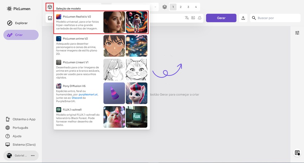The image size is (304, 163).
Task: Click the notes icon at bottom right
Action: 297,153
